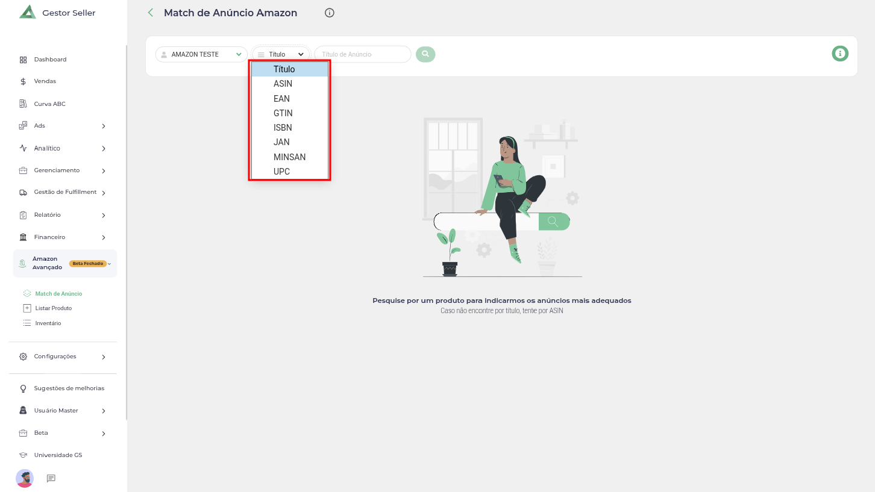Click the green info circle icon

pos(840,54)
